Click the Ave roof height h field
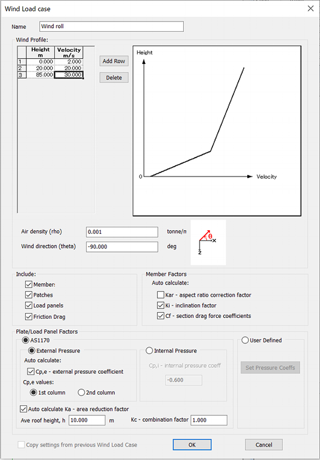This screenshot has height=460, width=320. point(87,420)
